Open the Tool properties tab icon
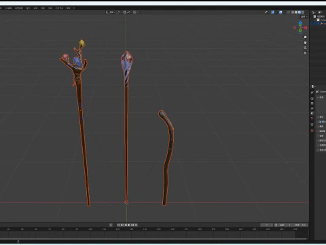Screen dimensions: 326x245 point(312,93)
